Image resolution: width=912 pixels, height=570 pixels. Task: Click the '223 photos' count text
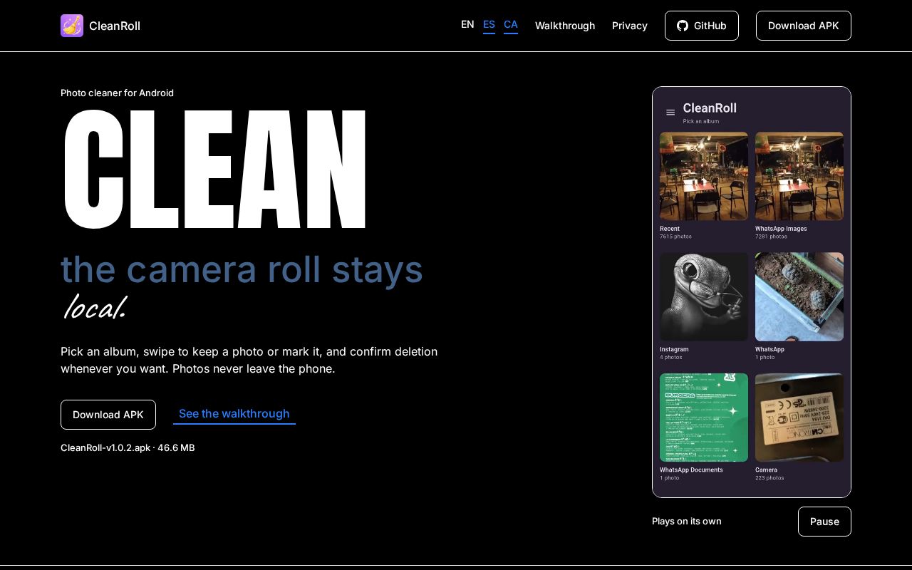point(769,478)
